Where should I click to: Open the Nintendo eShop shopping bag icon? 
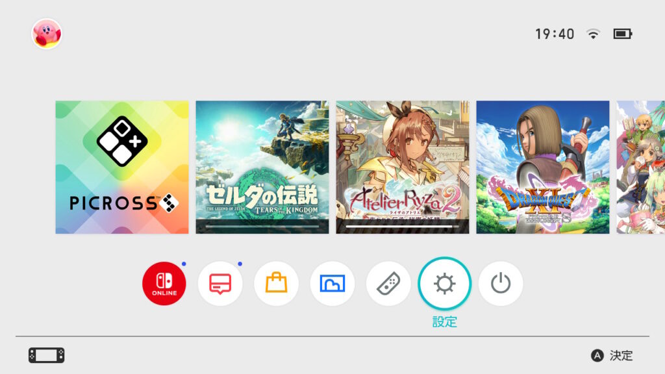(276, 283)
